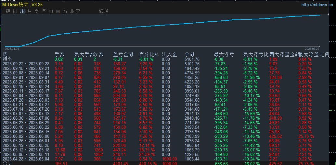Show the 年 yearly statistics tab
Screen dimensions: 336x165
coord(44,11)
